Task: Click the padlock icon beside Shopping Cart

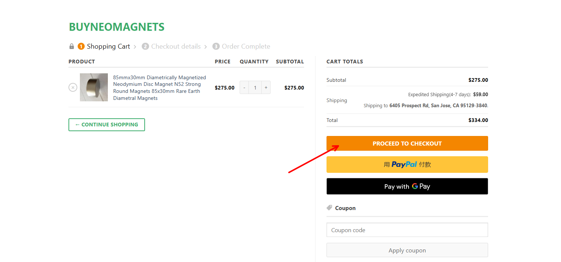Action: 72,46
